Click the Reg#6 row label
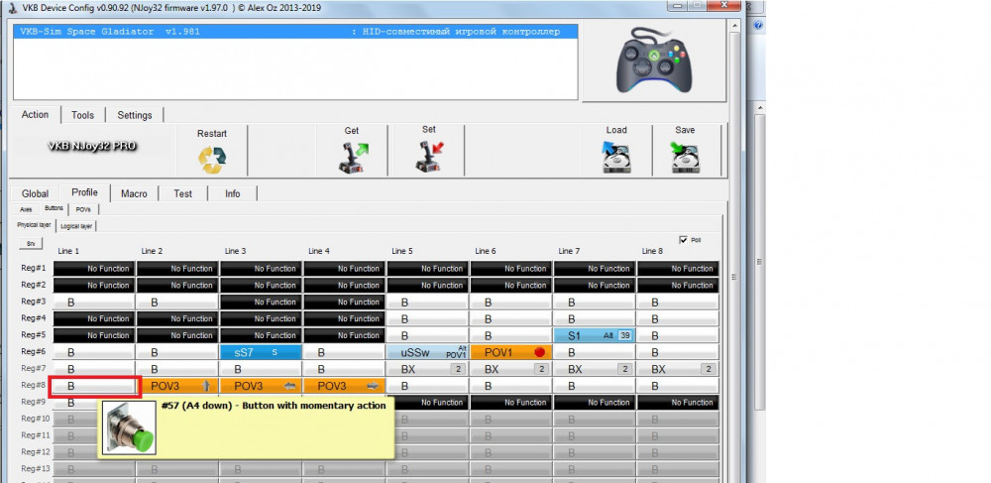The width and height of the screenshot is (991, 483). [x=34, y=351]
